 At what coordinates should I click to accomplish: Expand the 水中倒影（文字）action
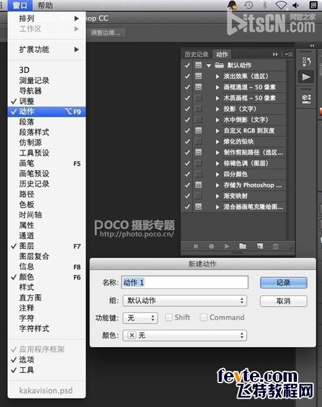[x=218, y=120]
